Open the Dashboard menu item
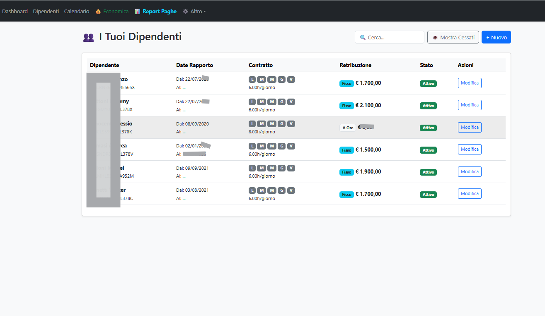The image size is (545, 316). tap(15, 12)
